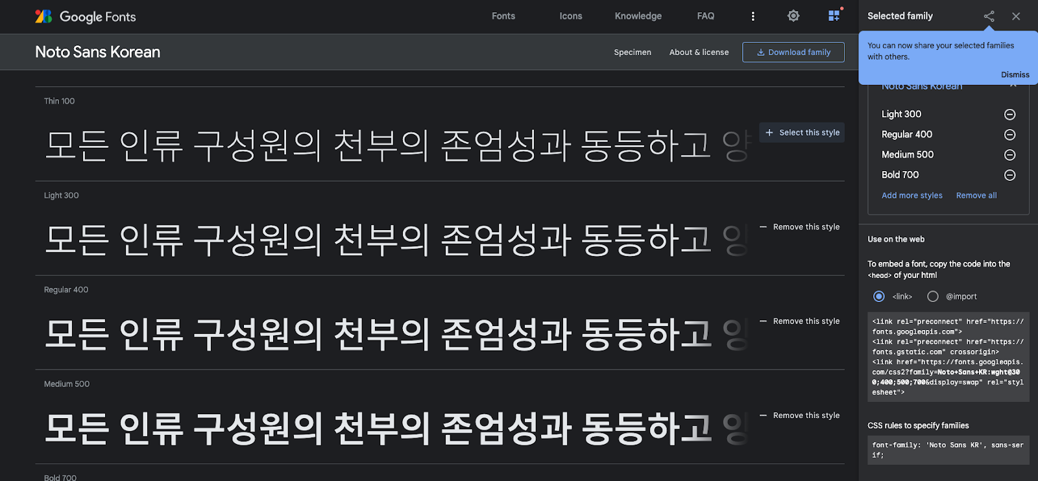
Task: Remove the Medium 500 style from specimen list
Action: tap(799, 416)
